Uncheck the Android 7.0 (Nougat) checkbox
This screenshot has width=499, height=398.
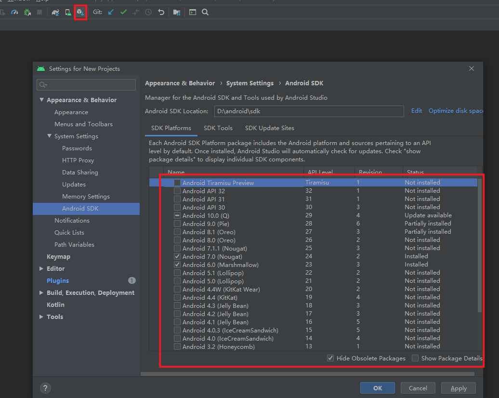(x=177, y=256)
